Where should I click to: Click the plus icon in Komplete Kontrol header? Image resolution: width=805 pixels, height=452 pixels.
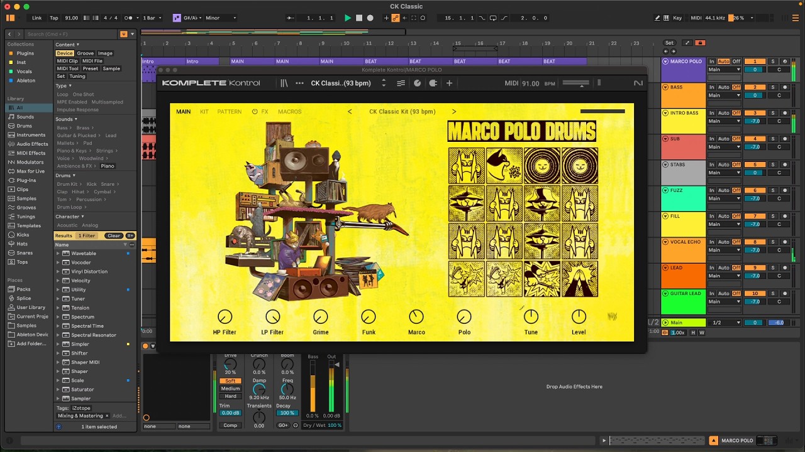449,83
